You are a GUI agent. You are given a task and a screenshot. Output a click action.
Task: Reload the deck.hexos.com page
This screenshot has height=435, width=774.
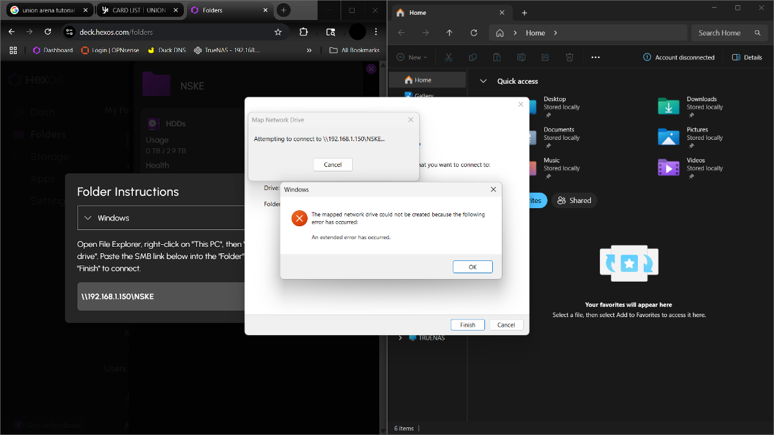(x=48, y=32)
